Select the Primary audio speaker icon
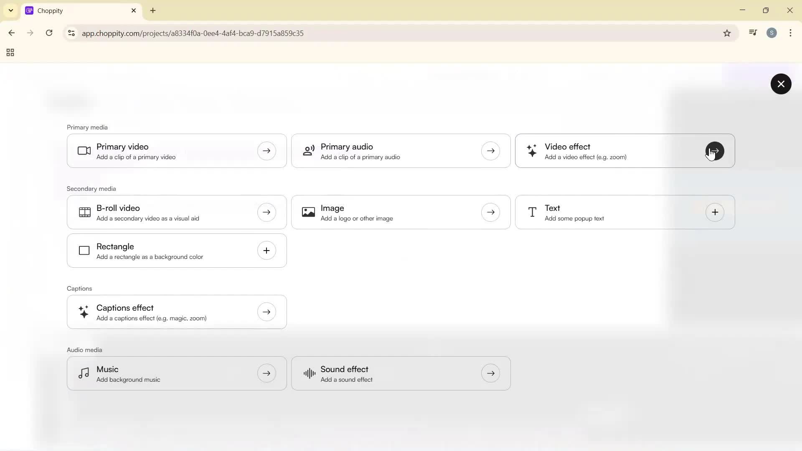The image size is (802, 451). [308, 151]
